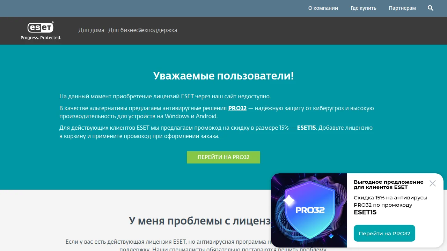Click the 'У меня проблемы с лиценз…' heading
Screen dimensions: 447x251
click(200, 221)
